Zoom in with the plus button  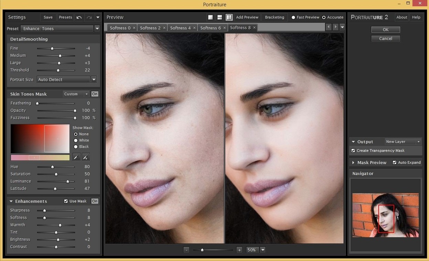point(239,250)
